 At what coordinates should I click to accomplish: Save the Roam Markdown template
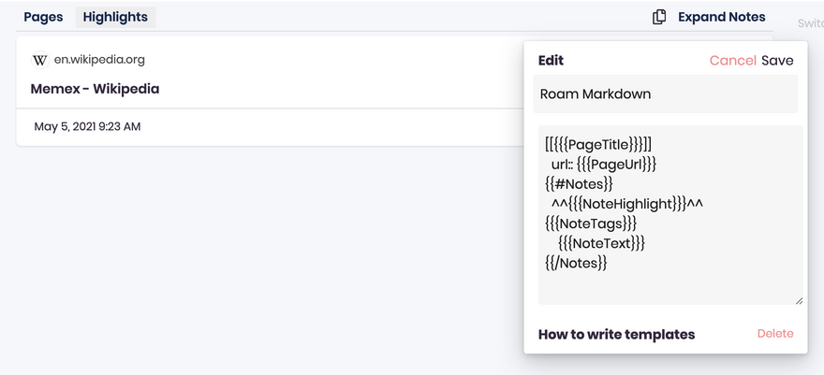coord(777,60)
